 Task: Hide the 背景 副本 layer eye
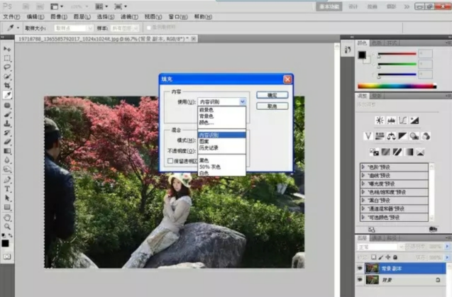click(x=360, y=269)
